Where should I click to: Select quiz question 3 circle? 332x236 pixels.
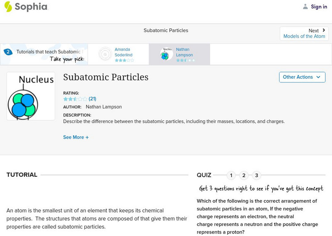(x=256, y=175)
